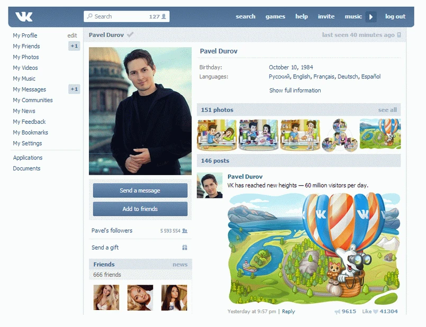
Task: Open the large balloon illustration in the post
Action: coord(314,249)
